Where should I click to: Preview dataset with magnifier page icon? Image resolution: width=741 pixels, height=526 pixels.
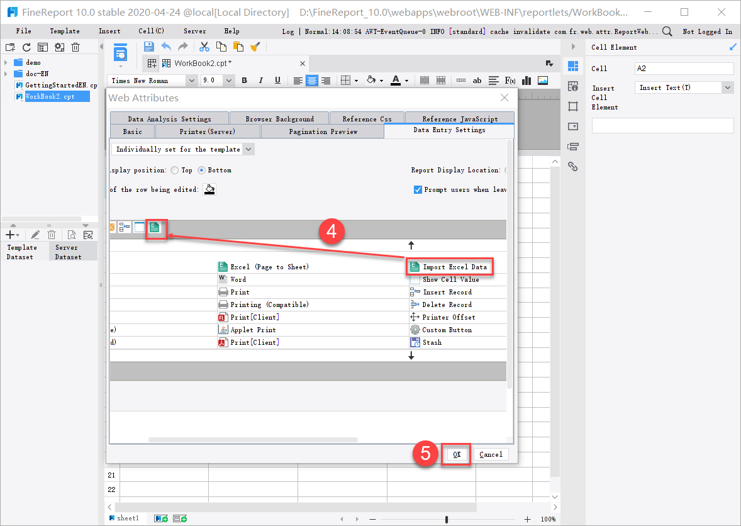pos(71,235)
